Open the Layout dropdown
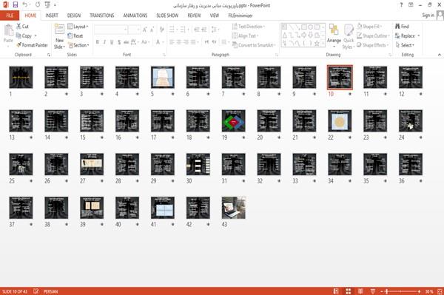 (78, 27)
